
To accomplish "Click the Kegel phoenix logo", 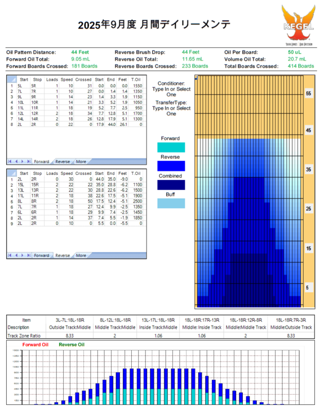I will (299, 25).
